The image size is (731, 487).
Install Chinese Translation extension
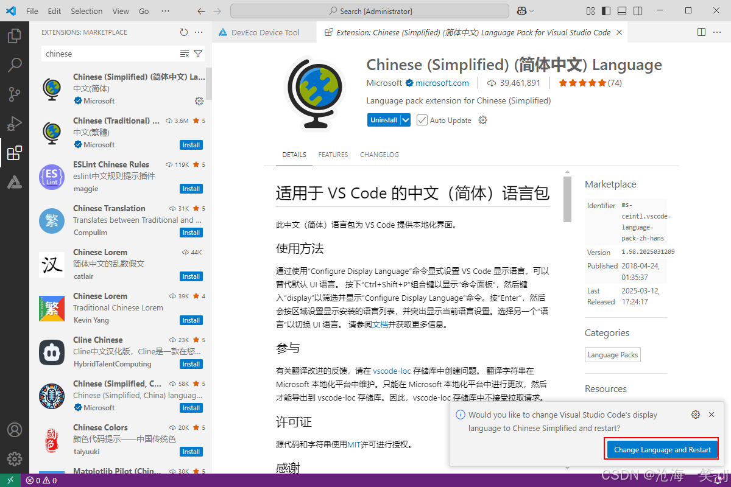point(191,233)
